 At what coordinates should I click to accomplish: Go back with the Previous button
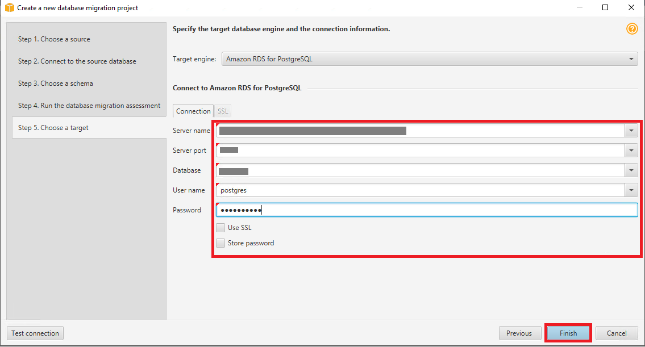pyautogui.click(x=519, y=333)
